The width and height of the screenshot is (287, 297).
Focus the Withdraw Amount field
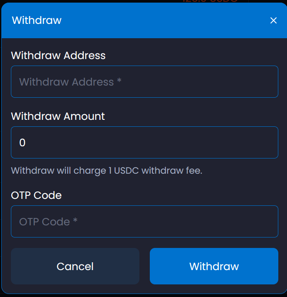[144, 142]
